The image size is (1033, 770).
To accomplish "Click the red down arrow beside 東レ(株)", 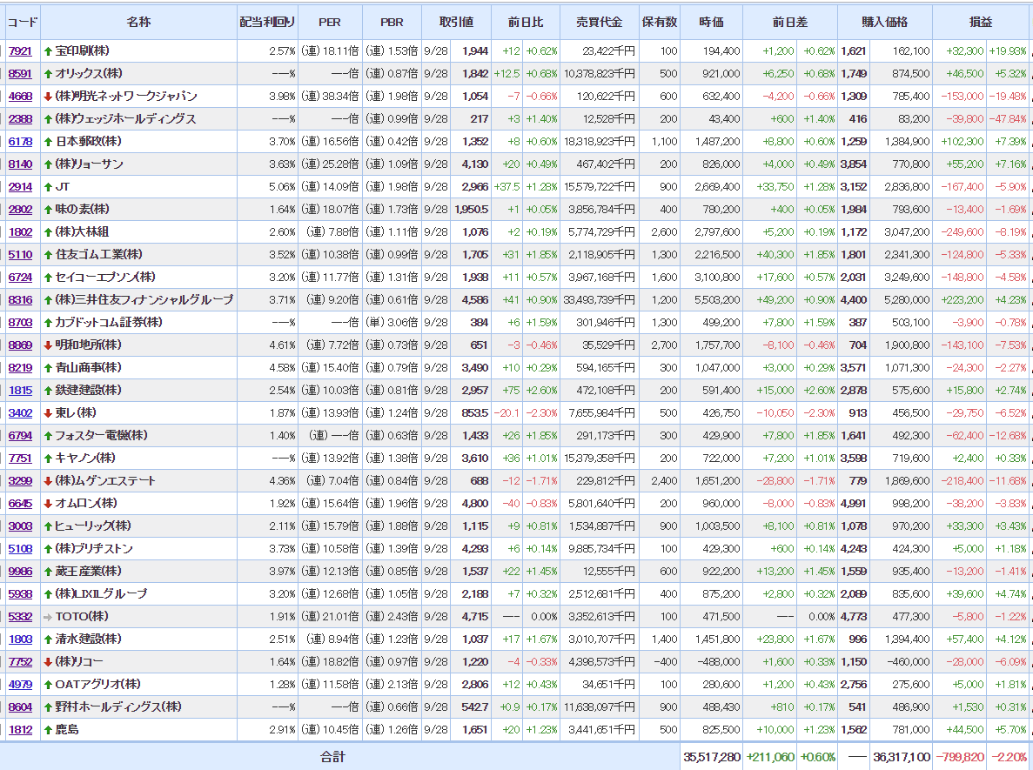I will point(48,413).
